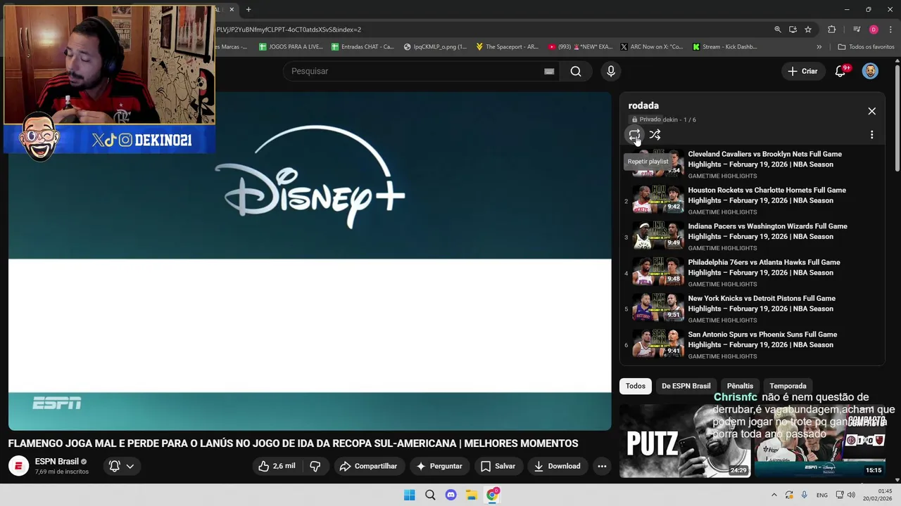Open more video actions ellipsis

[602, 466]
